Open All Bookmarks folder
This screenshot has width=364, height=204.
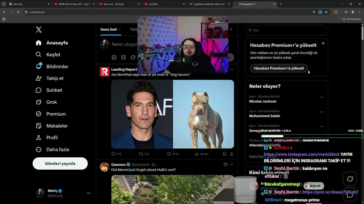click(351, 19)
